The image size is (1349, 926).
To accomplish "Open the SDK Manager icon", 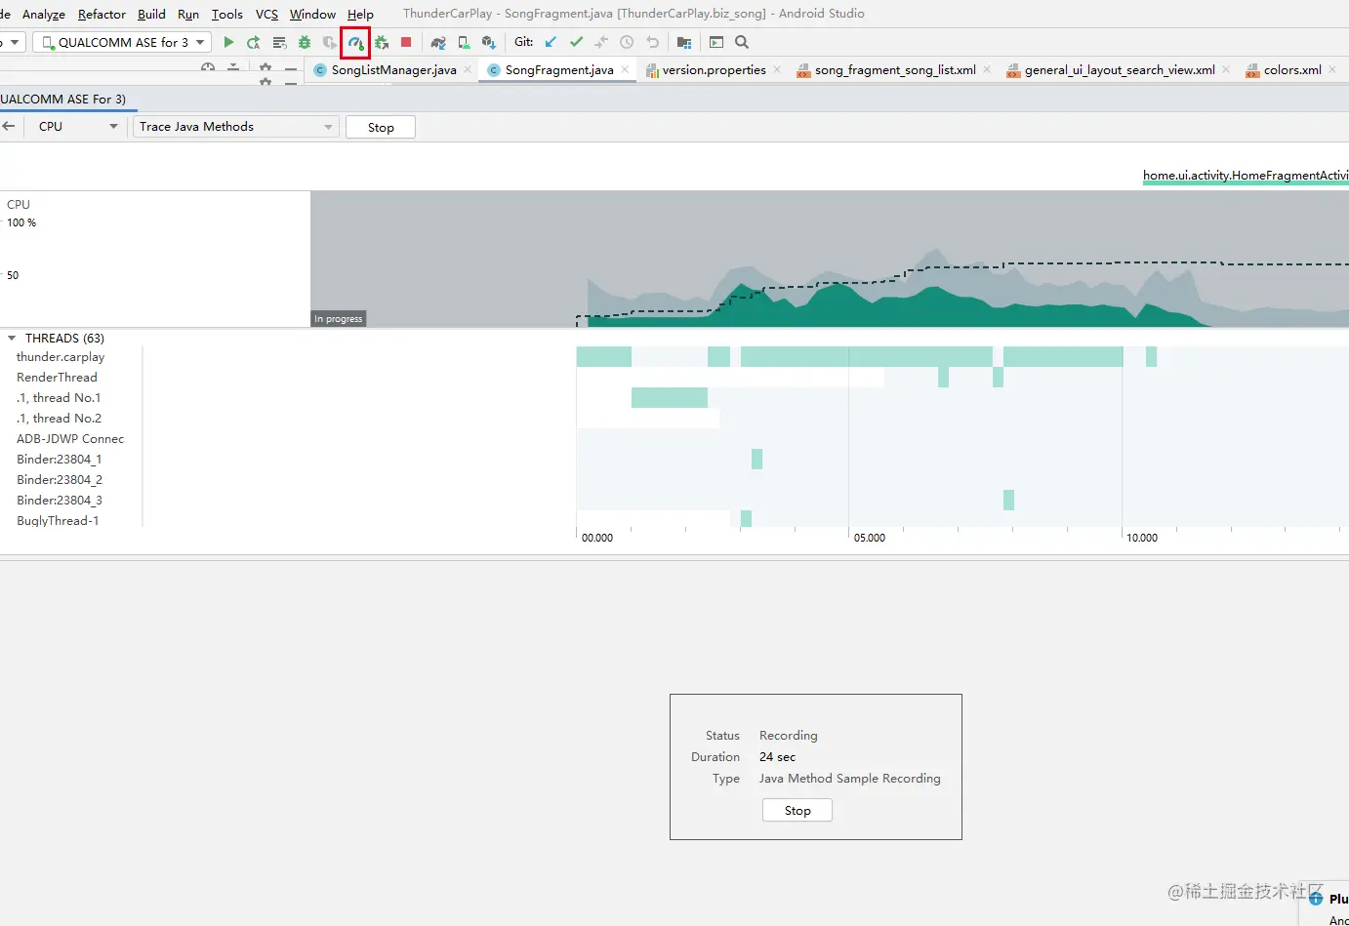I will [489, 42].
